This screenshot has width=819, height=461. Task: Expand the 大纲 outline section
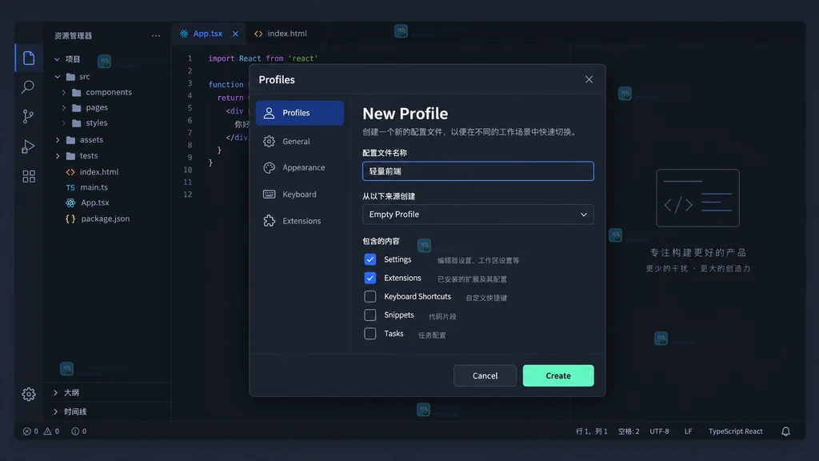pos(108,392)
